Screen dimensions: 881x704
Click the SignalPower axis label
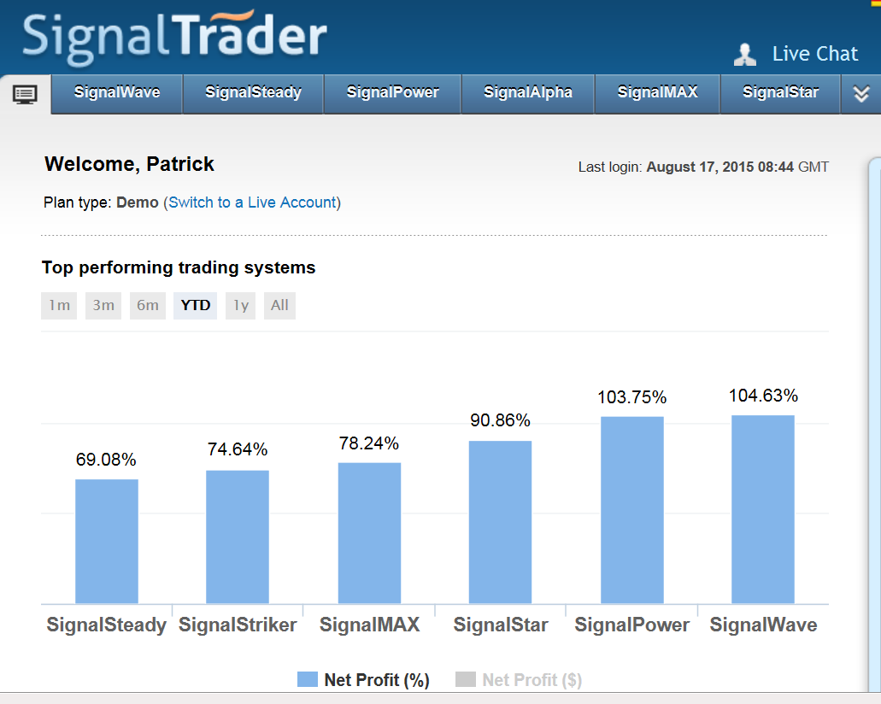632,625
